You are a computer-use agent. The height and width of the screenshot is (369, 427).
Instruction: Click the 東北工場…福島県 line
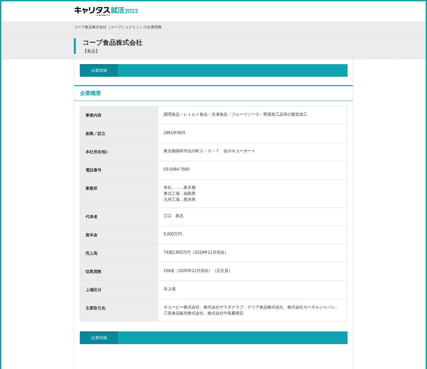[x=180, y=193]
